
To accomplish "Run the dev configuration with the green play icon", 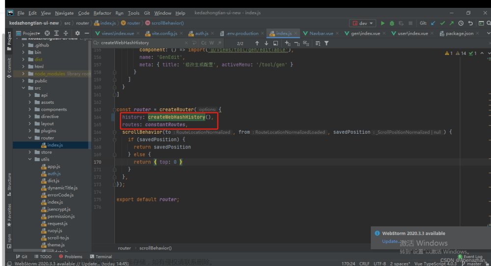I will [382, 23].
